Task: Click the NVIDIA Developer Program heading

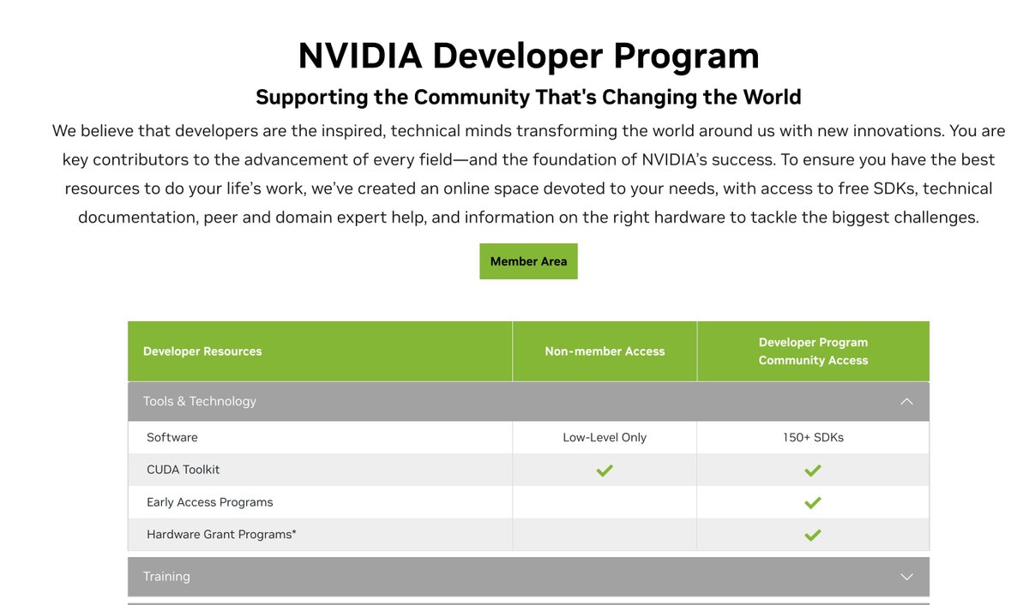Action: pyautogui.click(x=528, y=56)
